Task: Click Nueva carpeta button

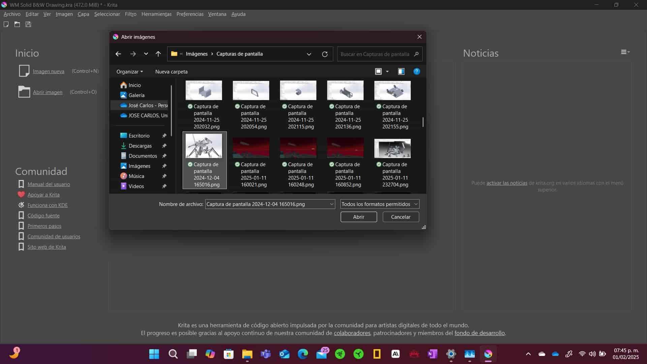Action: (x=171, y=71)
